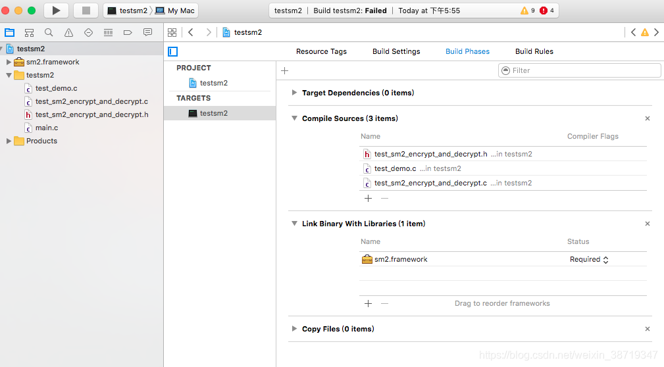The height and width of the screenshot is (367, 664).
Task: Open the Breakpoint navigator
Action: 128,33
